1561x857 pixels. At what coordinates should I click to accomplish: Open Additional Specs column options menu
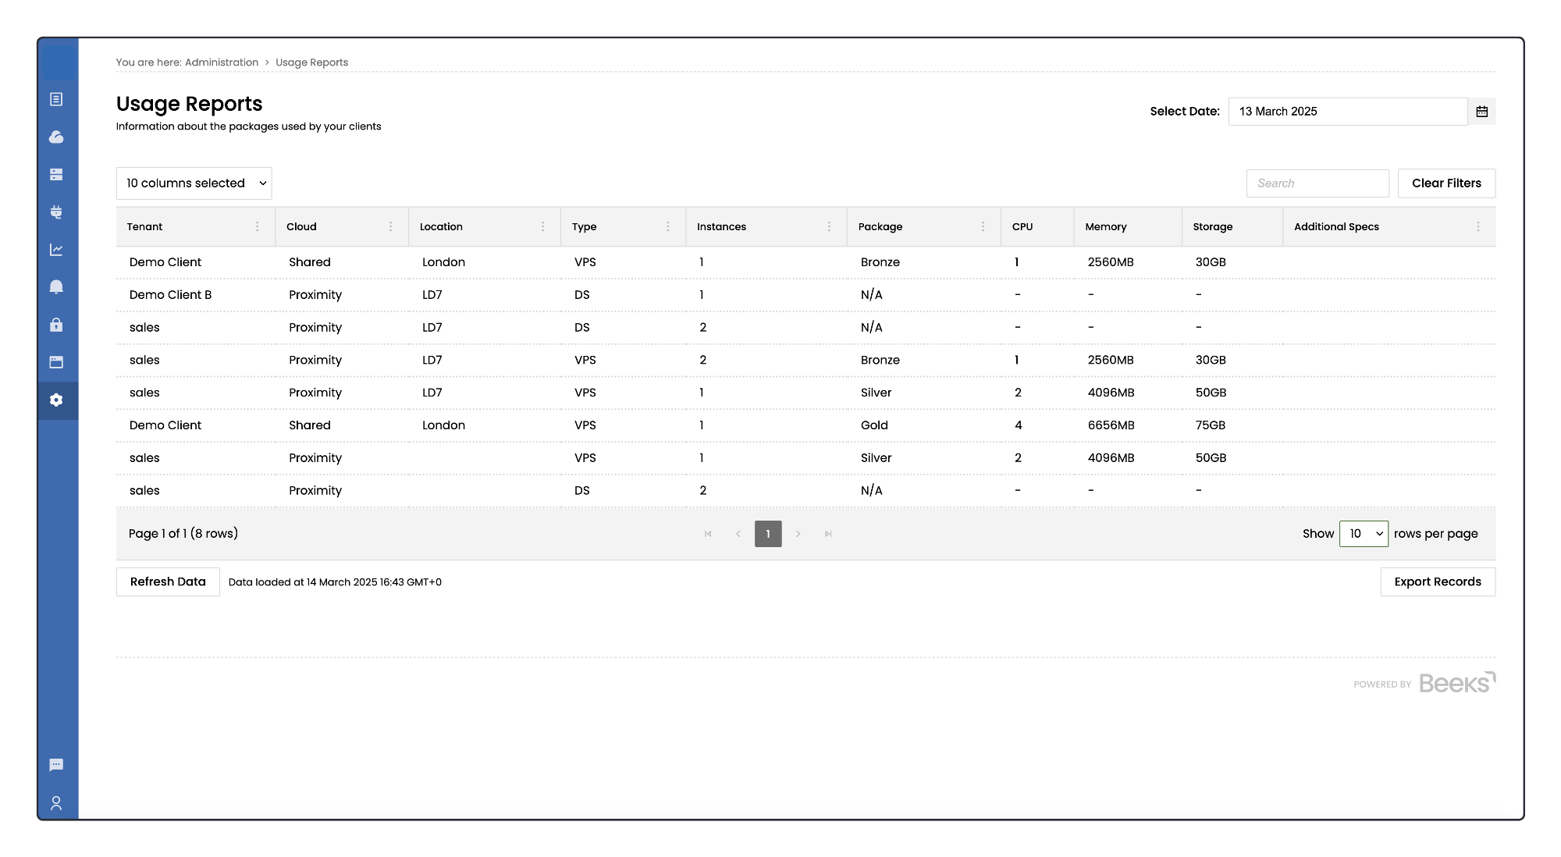pos(1477,227)
